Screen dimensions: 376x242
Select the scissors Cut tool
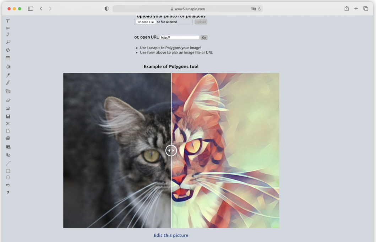click(x=8, y=28)
